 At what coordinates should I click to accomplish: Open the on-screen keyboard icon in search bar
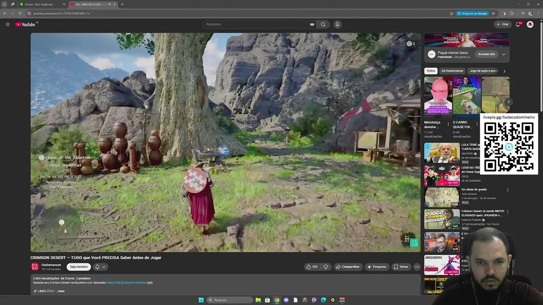tap(312, 24)
